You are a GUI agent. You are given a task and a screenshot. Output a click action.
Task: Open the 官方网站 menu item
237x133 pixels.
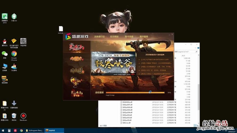point(114,36)
